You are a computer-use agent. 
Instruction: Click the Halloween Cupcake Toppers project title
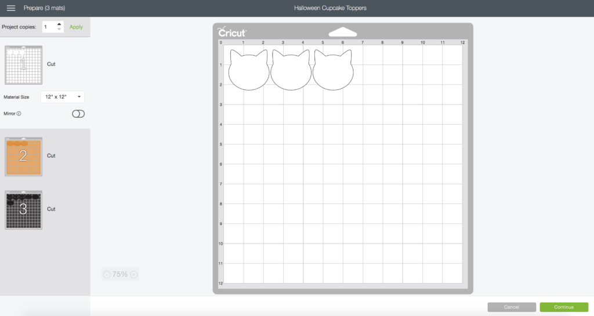tap(330, 8)
